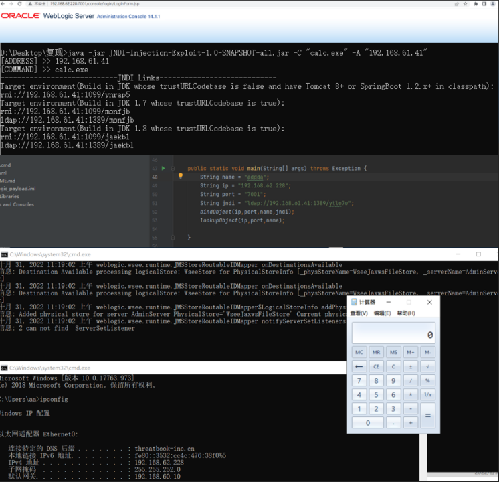Image resolution: width=499 pixels, height=482 pixels.
Task: Click calculator minus button
Action: [x=411, y=408]
